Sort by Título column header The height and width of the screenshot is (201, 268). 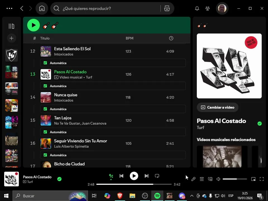(45, 38)
